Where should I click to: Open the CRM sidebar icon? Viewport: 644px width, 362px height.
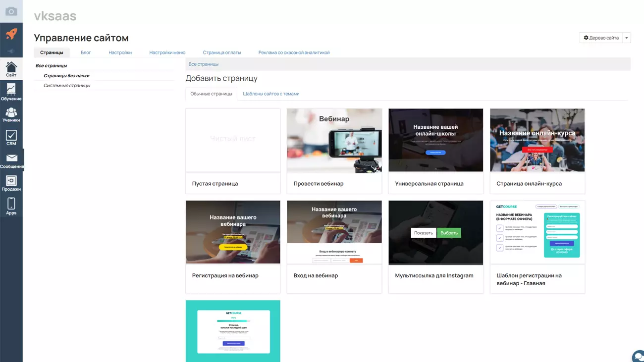[x=11, y=138]
